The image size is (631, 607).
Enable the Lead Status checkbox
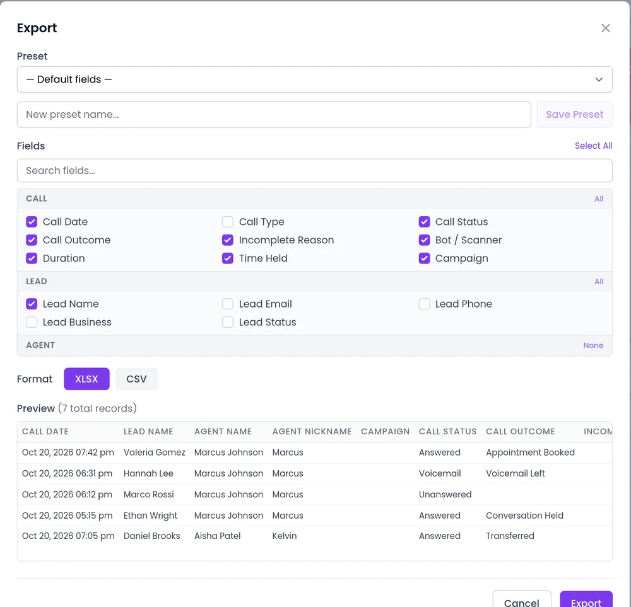pos(228,322)
